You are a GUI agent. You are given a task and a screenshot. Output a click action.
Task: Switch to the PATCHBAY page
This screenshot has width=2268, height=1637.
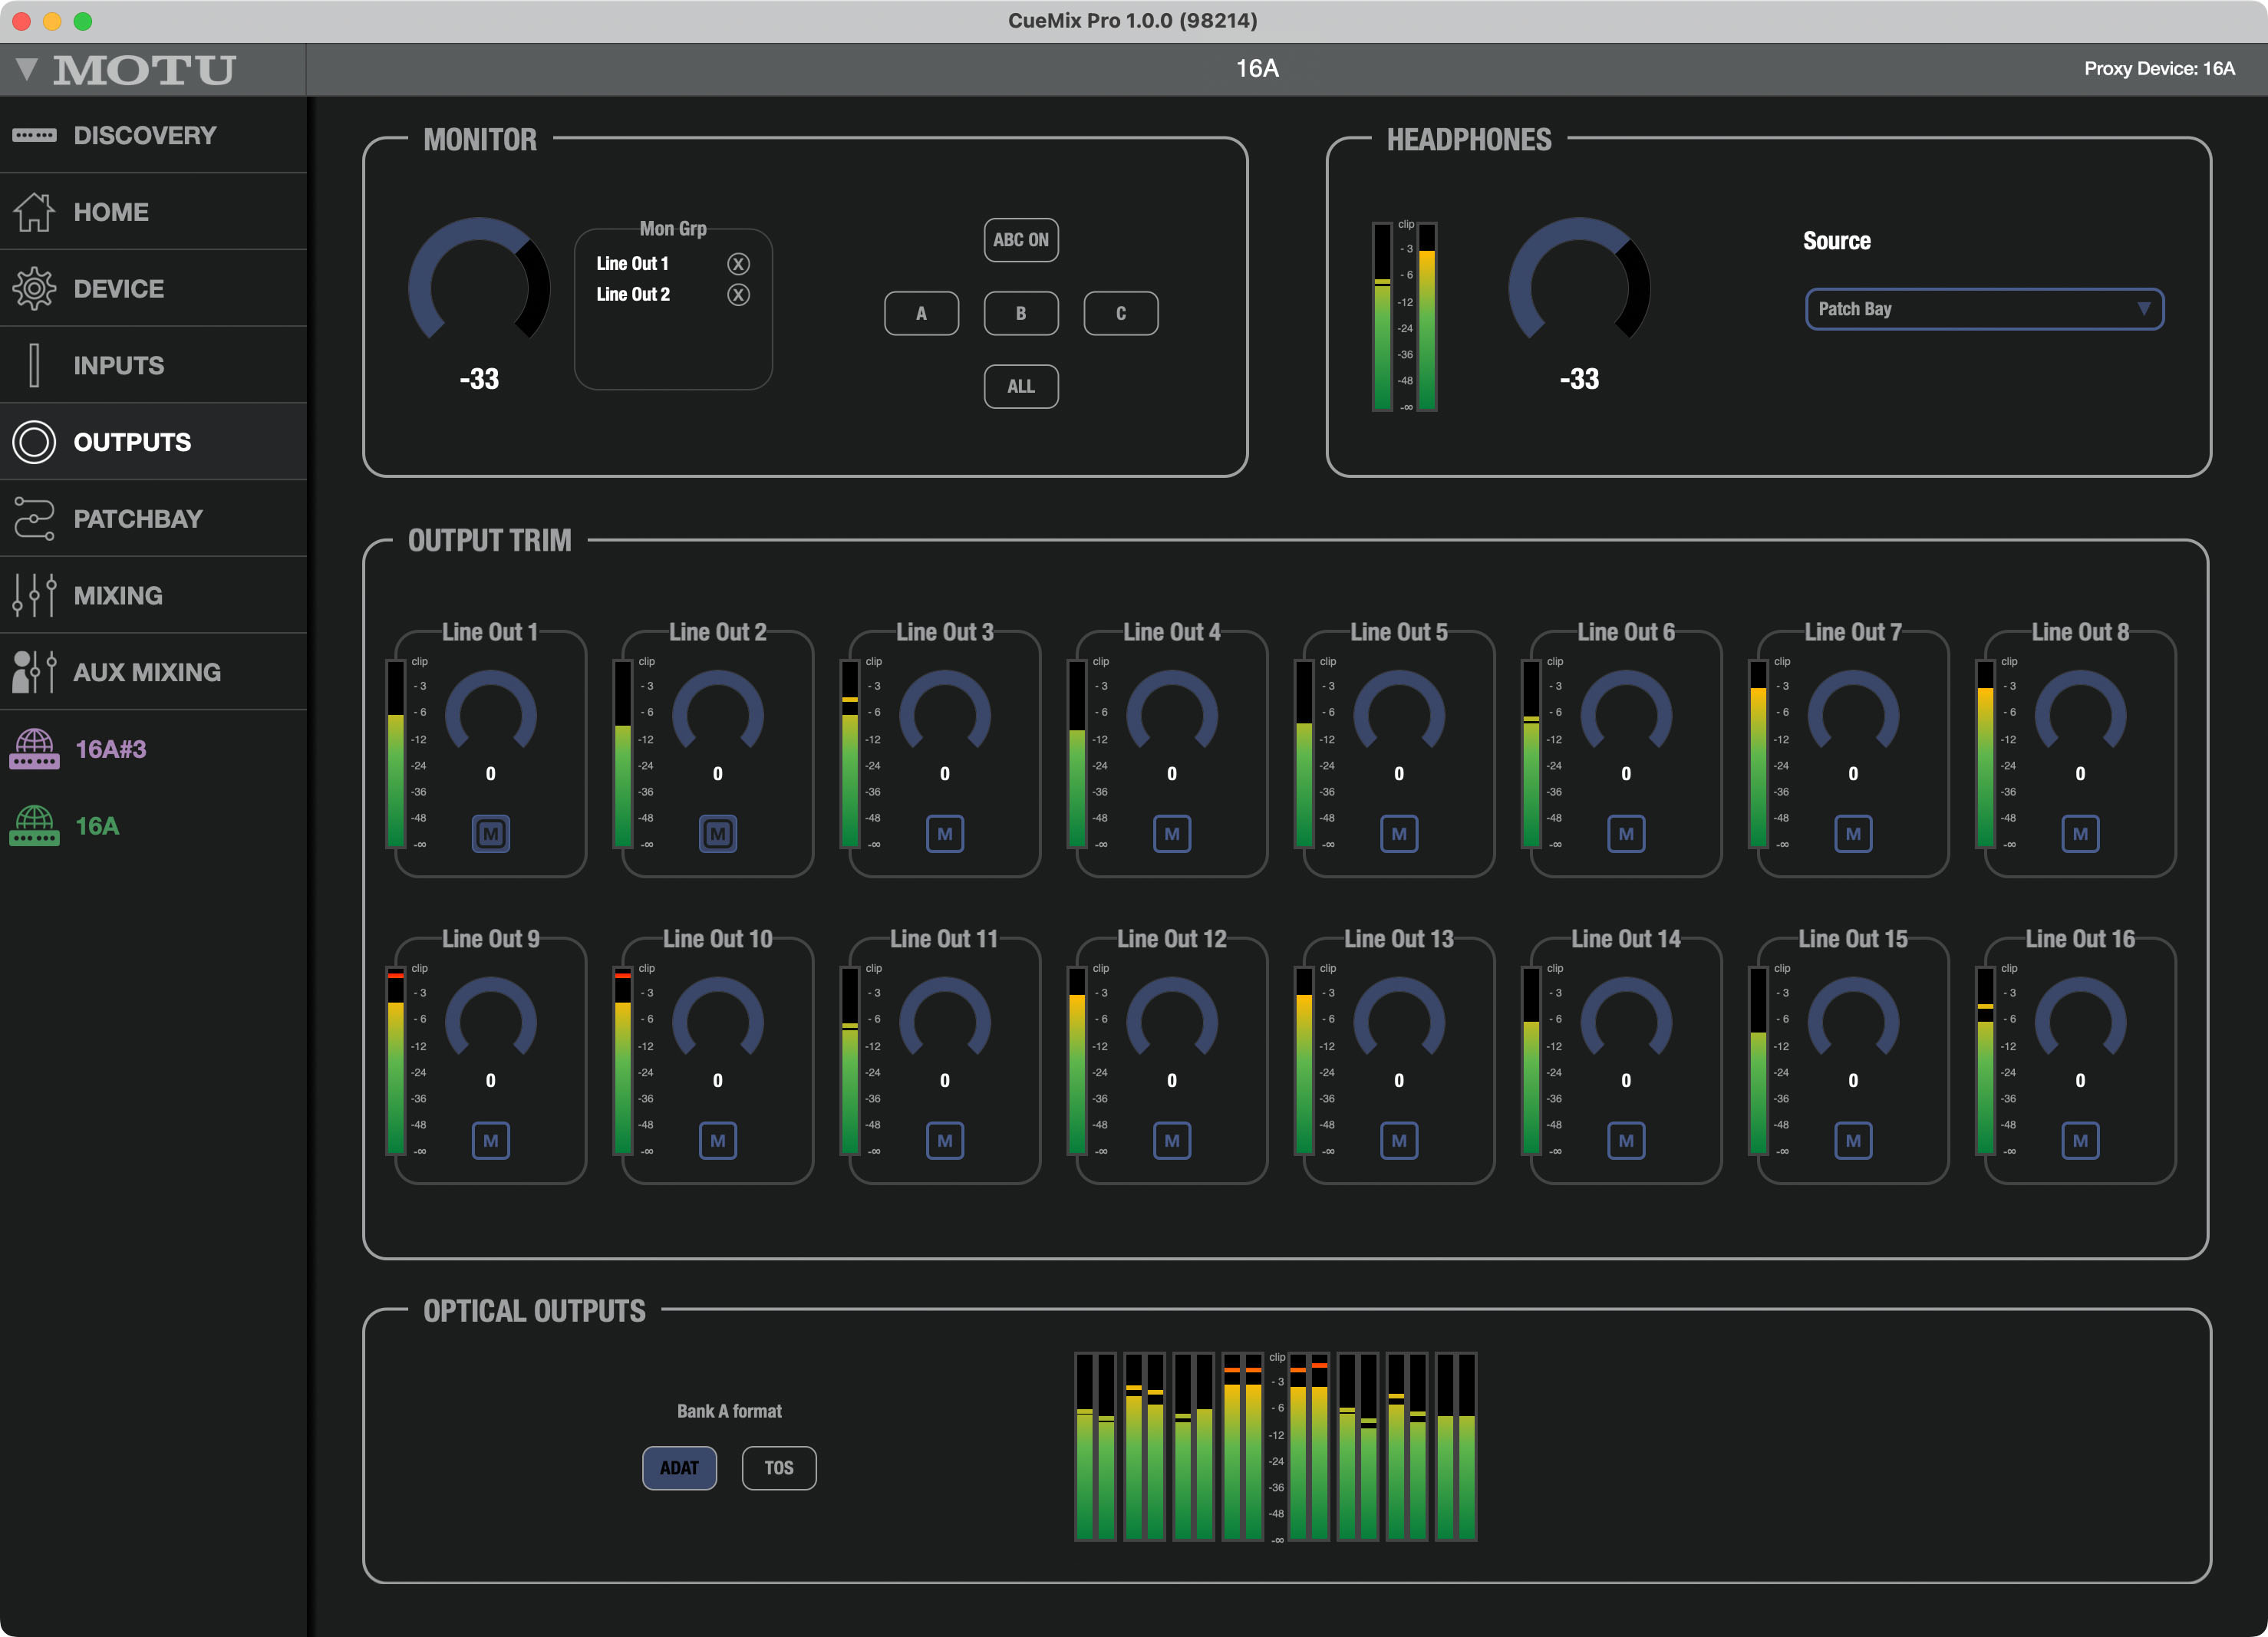pos(153,519)
